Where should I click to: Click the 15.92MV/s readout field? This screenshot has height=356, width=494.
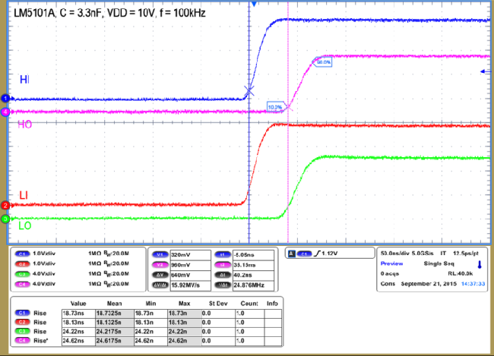point(190,285)
